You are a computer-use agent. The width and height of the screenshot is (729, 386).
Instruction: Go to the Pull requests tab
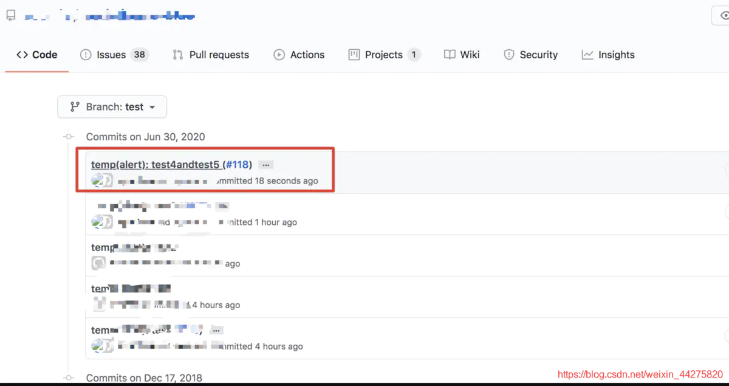[x=211, y=55]
